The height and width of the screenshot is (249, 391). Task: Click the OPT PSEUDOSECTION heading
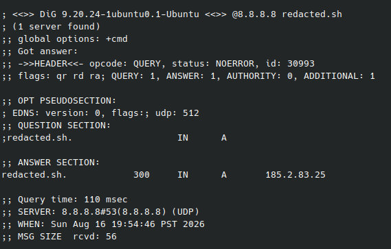click(x=67, y=101)
